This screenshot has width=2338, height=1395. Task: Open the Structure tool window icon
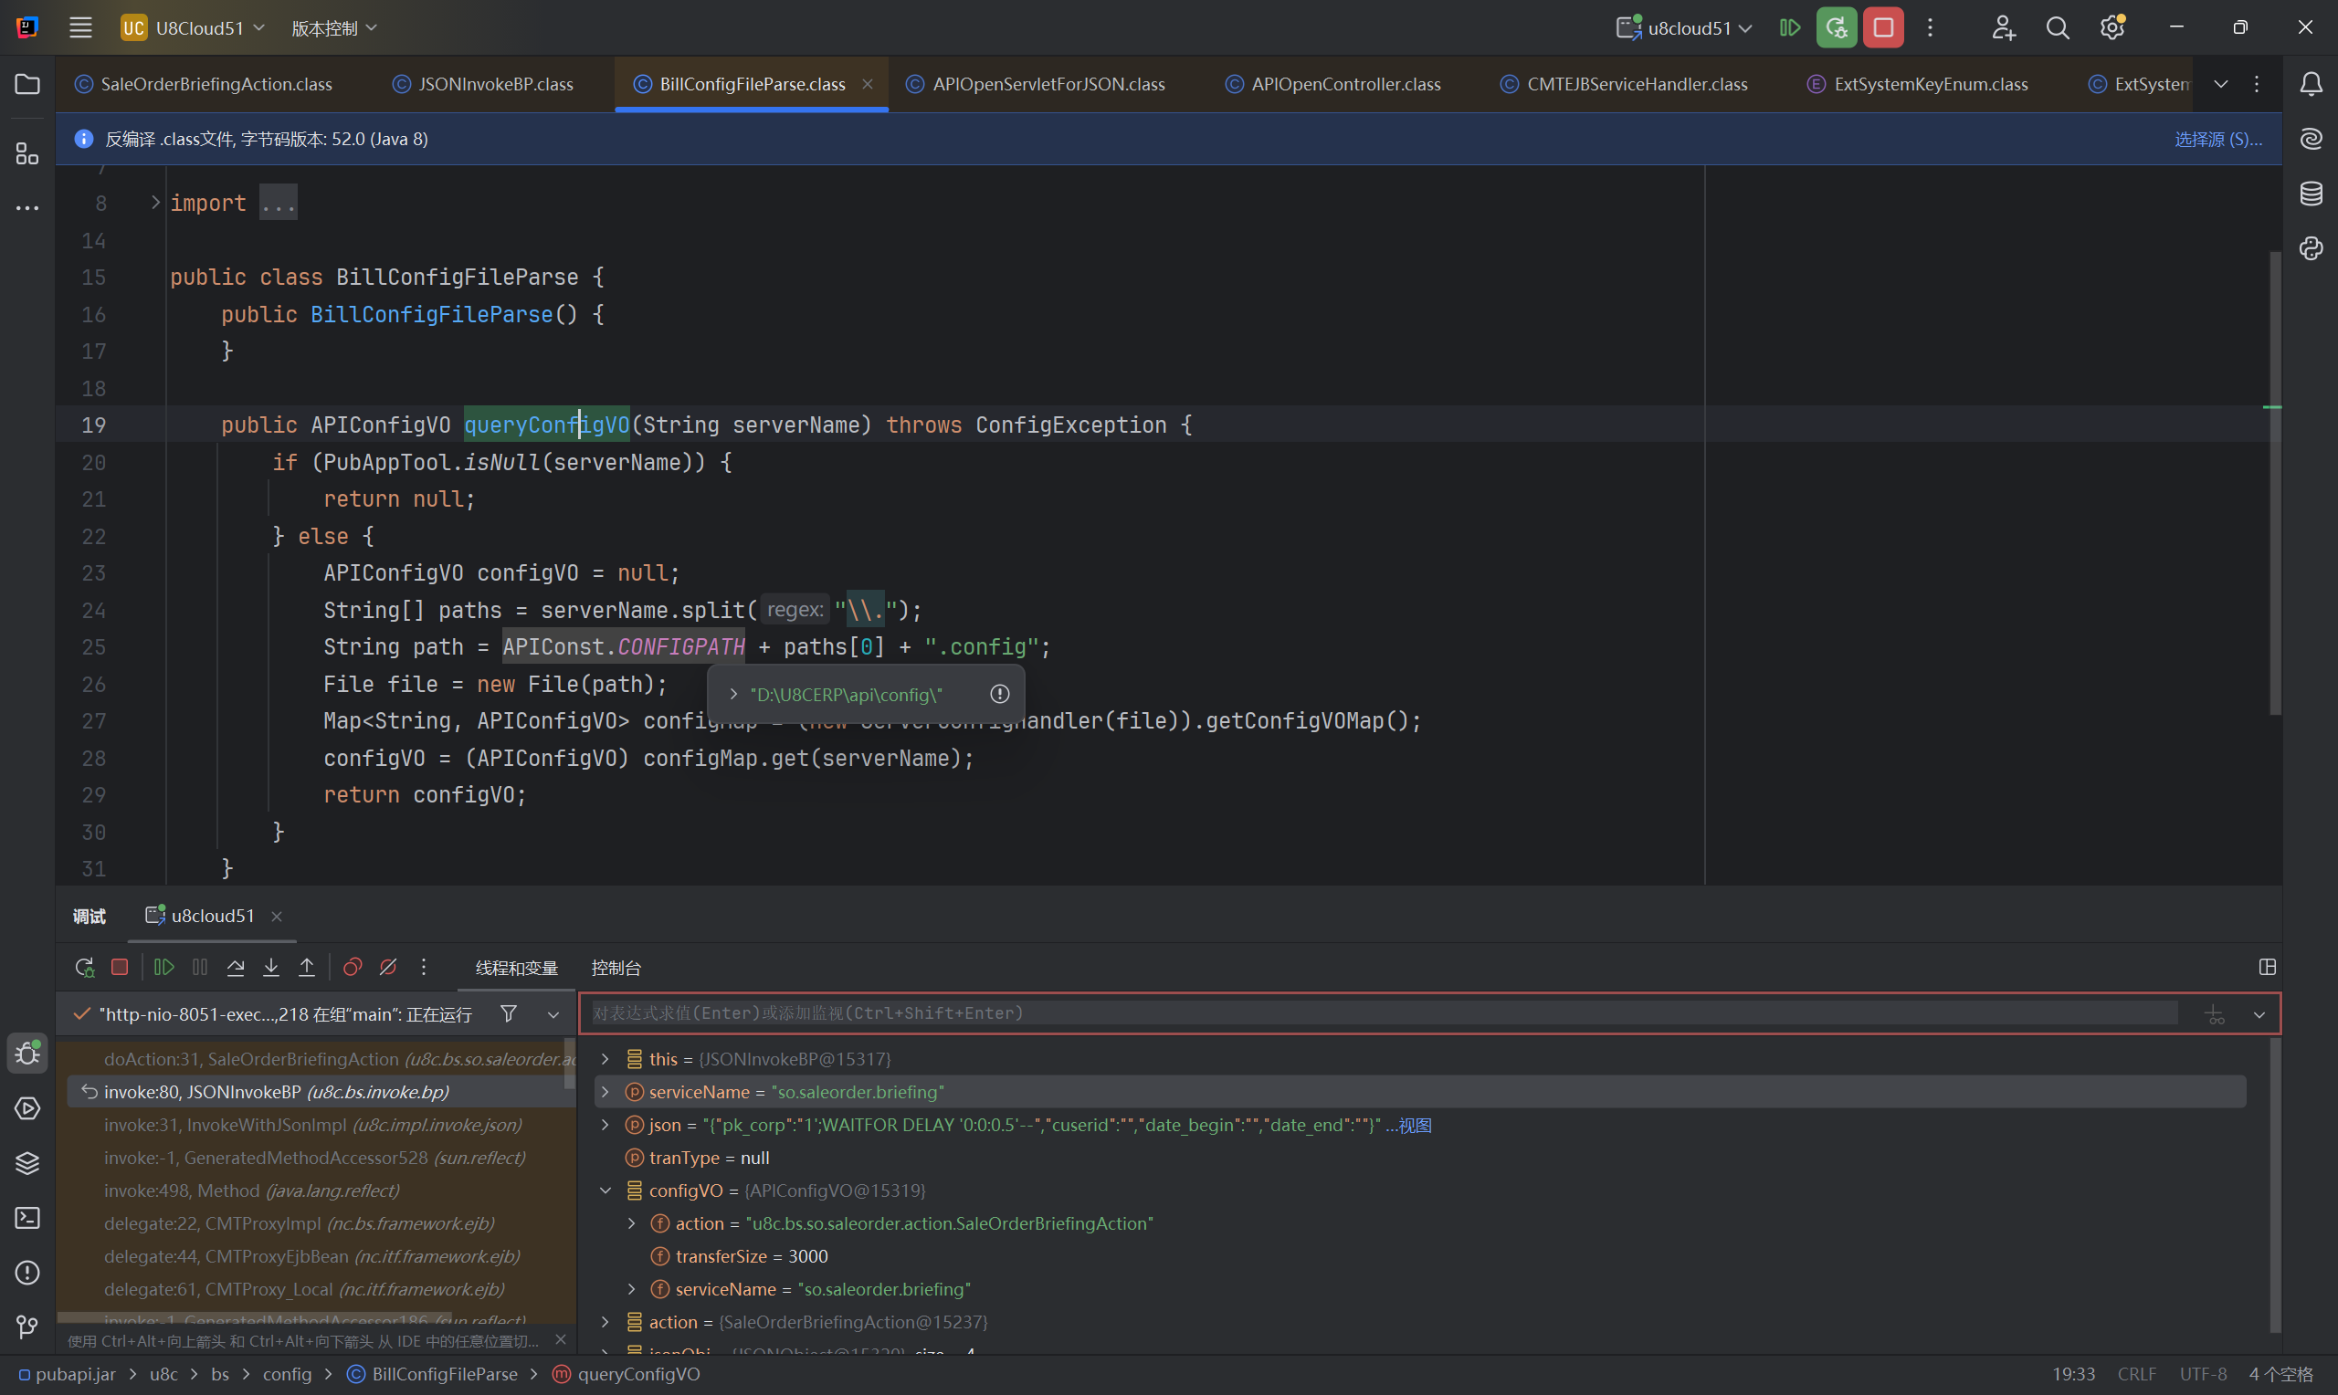coord(27,153)
